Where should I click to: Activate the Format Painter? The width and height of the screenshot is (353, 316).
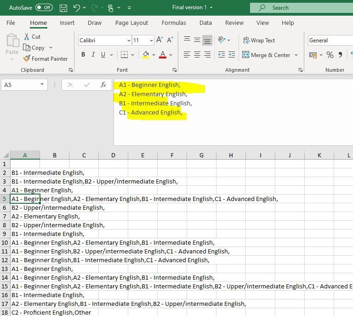coord(45,59)
